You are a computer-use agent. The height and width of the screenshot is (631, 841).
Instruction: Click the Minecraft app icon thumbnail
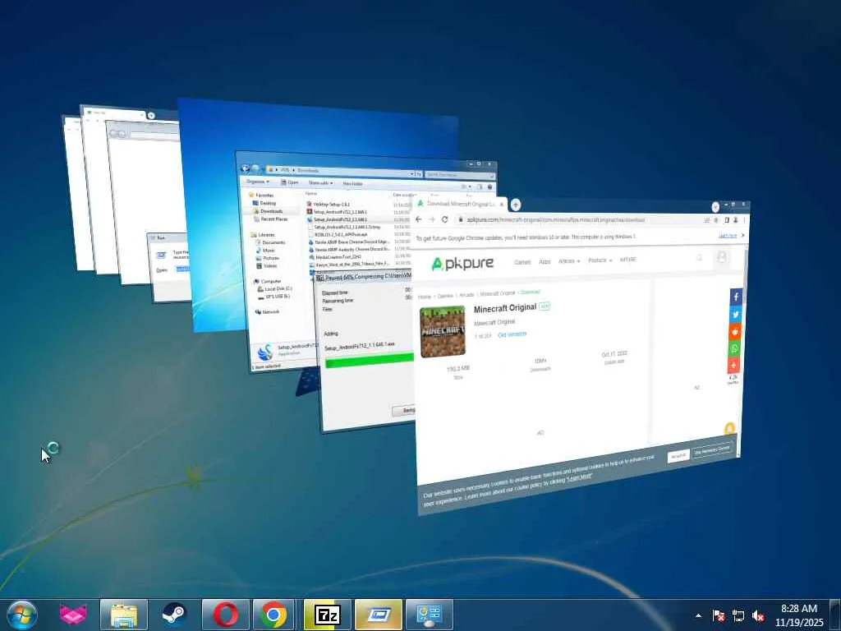[x=443, y=332]
